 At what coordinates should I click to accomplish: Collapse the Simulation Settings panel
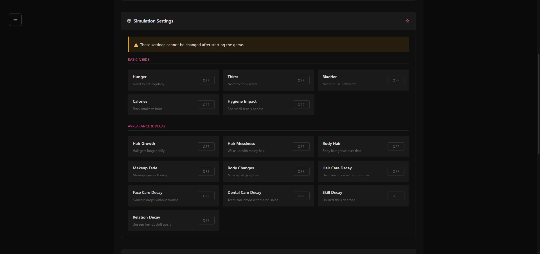(407, 21)
